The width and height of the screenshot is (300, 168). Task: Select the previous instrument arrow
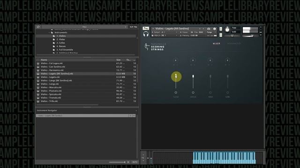[x=200, y=29]
